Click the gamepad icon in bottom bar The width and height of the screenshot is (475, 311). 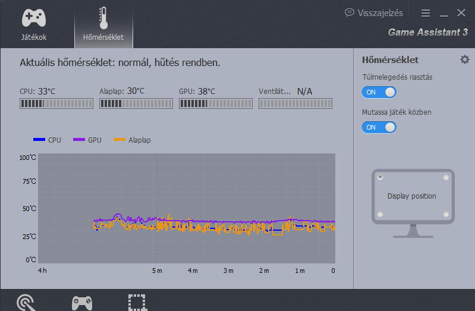[82, 303]
